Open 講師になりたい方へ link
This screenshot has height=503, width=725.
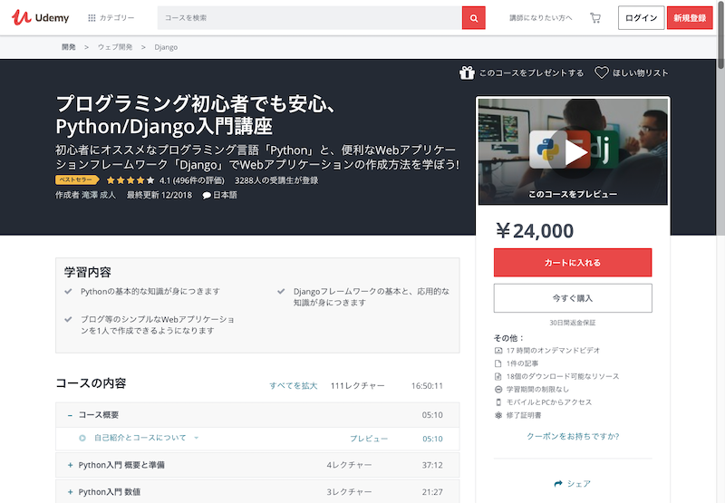tap(540, 17)
